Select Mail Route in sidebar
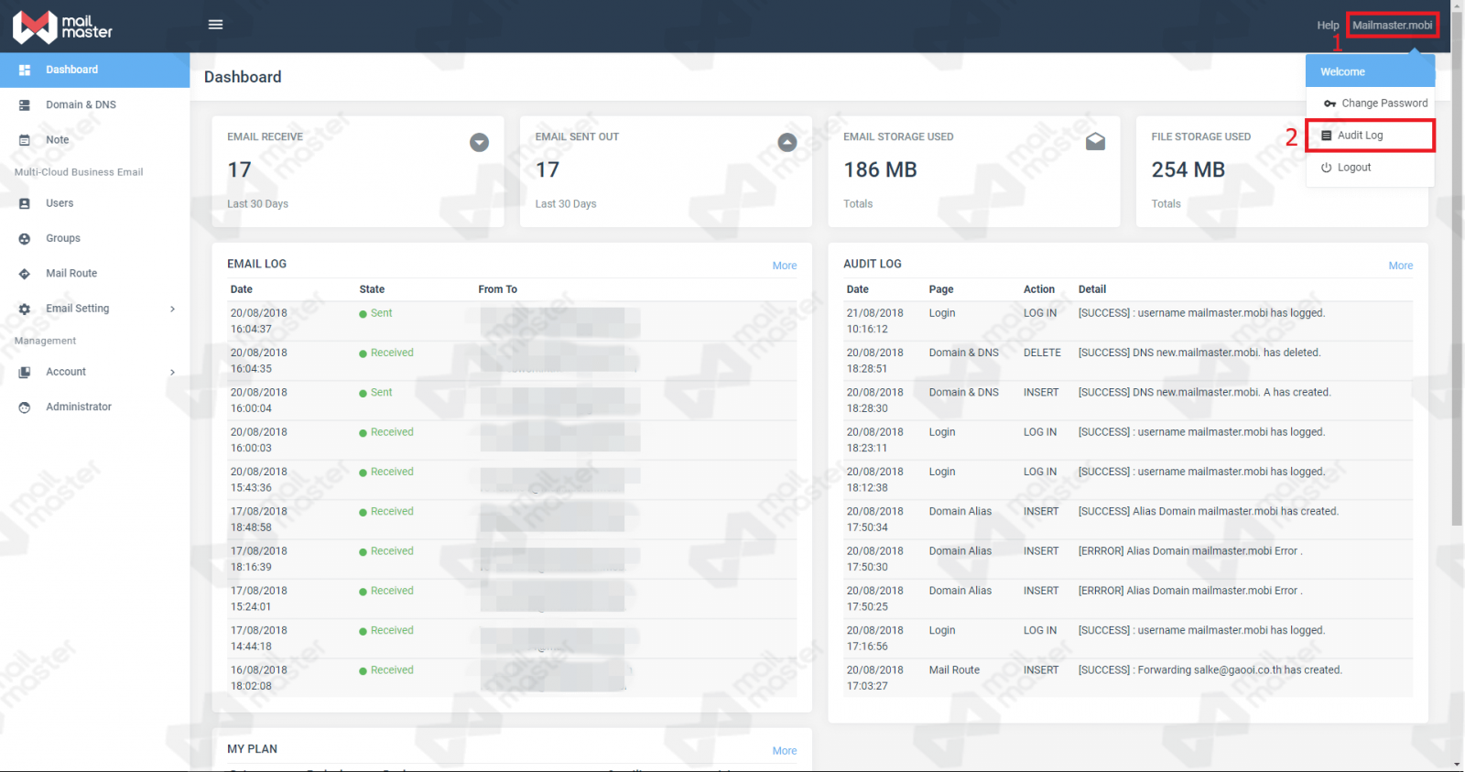1465x772 pixels. tap(71, 274)
